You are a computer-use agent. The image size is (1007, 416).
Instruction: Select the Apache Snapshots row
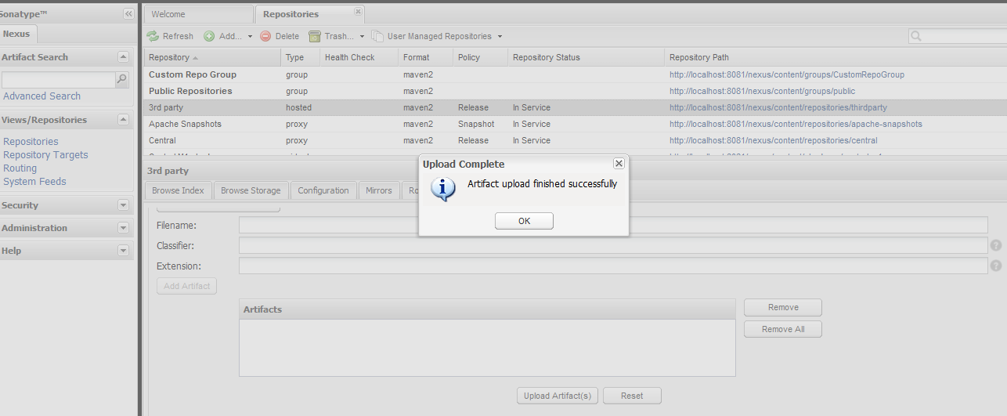(576, 124)
